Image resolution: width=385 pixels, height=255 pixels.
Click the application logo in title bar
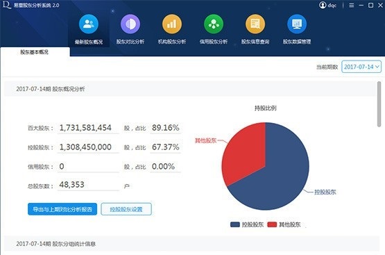pos(6,5)
